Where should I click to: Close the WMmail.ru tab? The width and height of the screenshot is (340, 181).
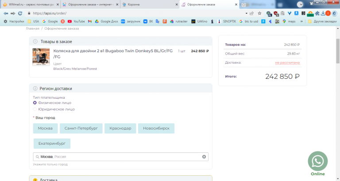(x=58, y=4)
